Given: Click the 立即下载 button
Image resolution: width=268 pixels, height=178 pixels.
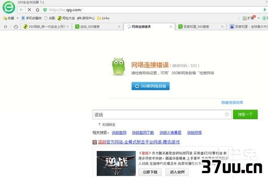Looking at the screenshot, I should [150, 172].
